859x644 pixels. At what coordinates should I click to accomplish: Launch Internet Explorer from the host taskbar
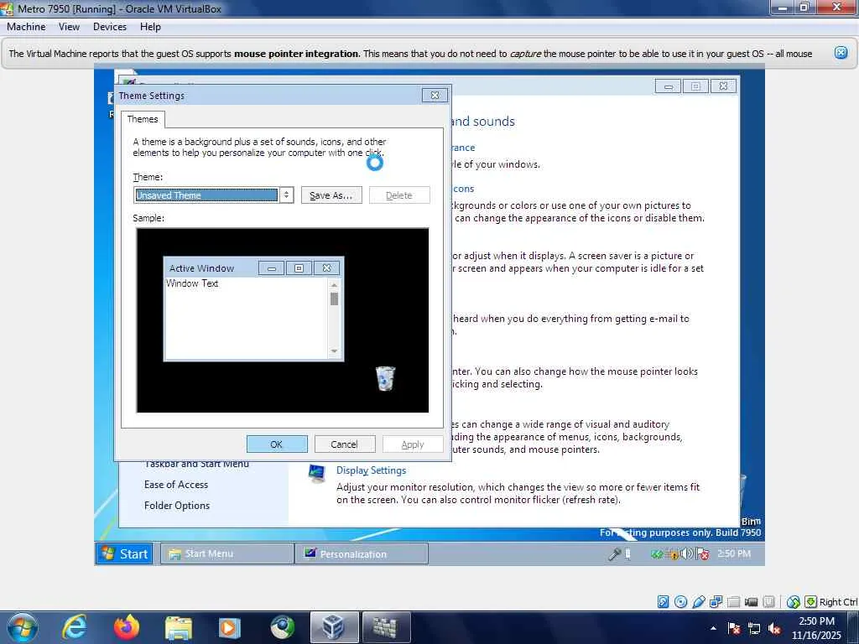click(74, 627)
